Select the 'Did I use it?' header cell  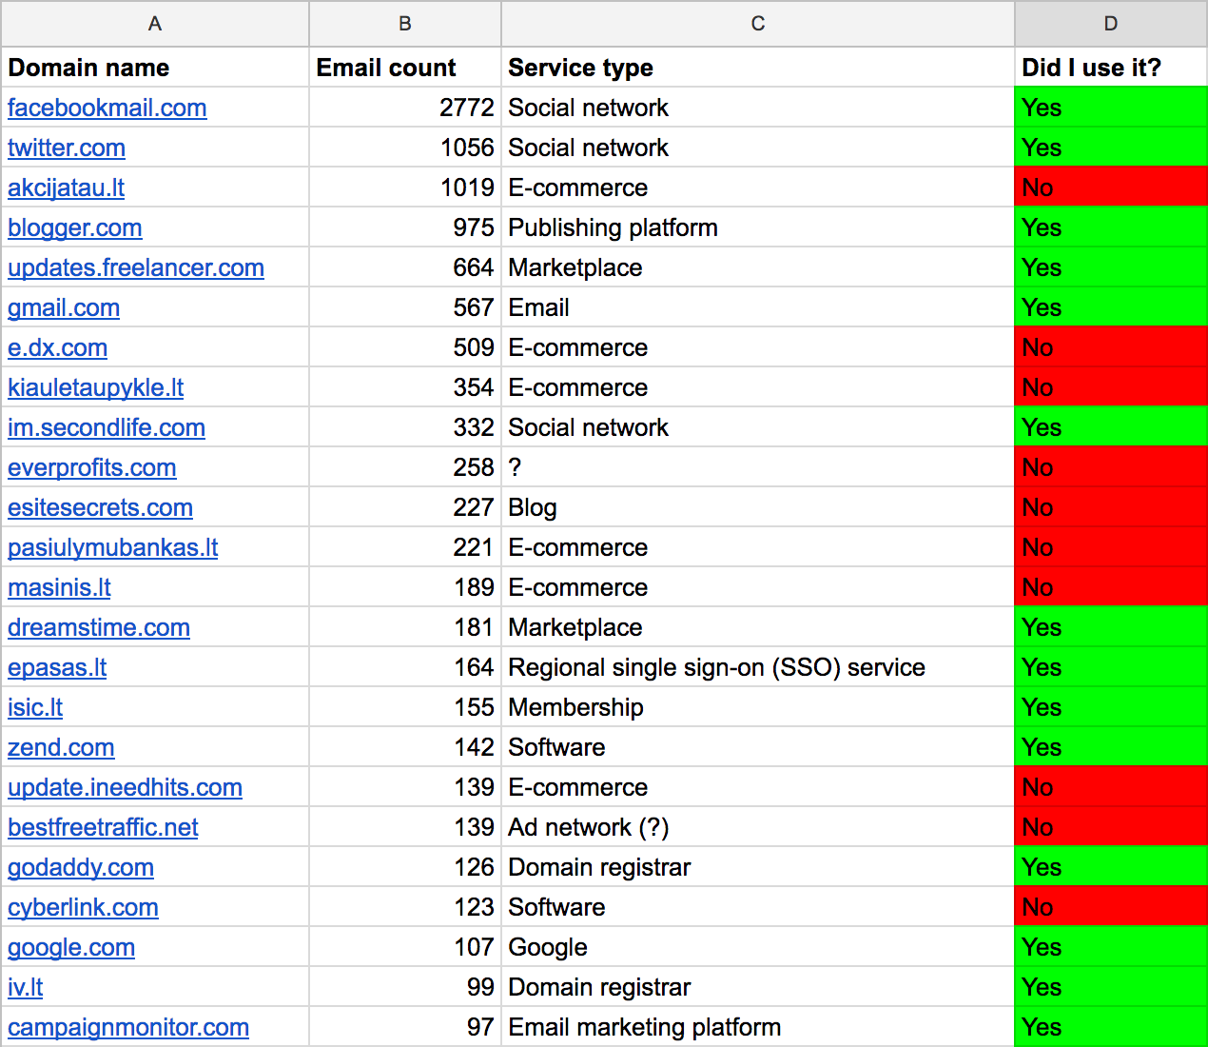(x=1110, y=68)
